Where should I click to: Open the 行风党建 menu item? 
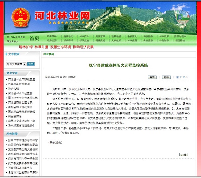84,40
